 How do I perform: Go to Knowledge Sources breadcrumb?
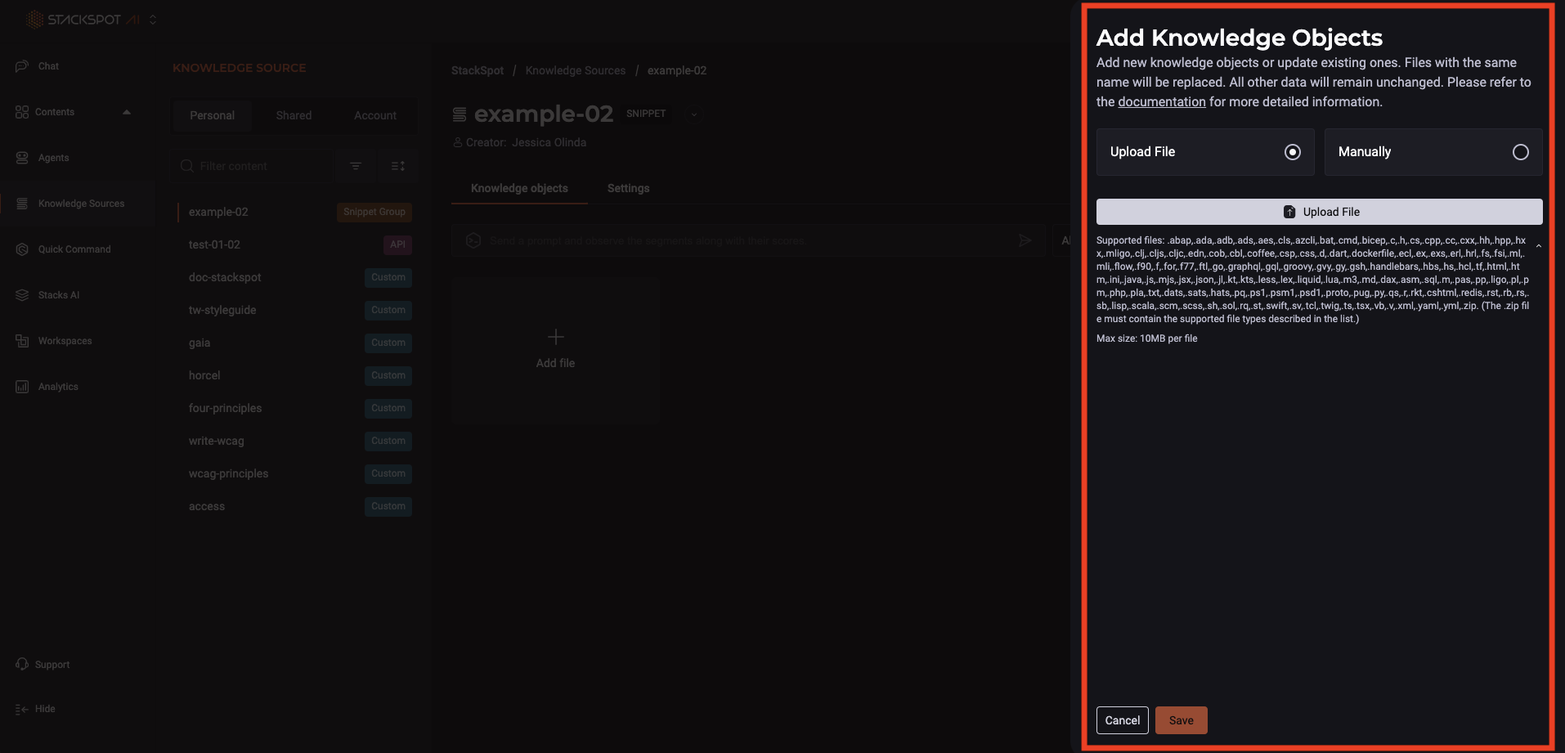[576, 71]
